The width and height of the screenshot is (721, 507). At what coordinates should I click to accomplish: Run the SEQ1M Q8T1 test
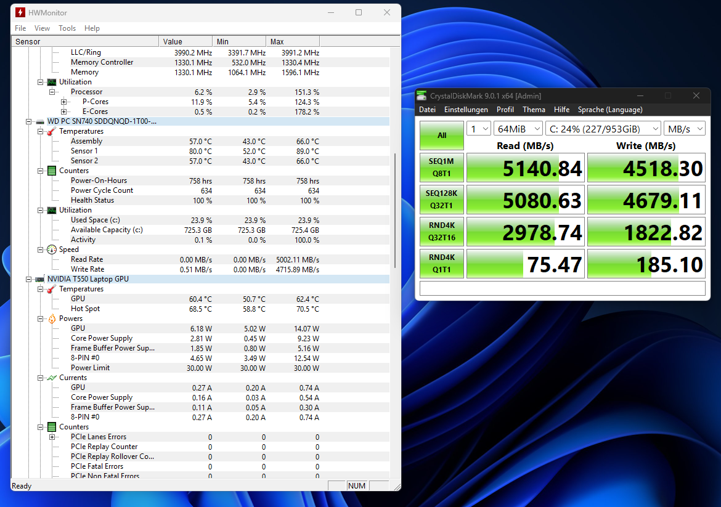(441, 167)
